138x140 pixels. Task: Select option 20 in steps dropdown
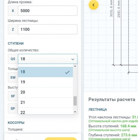click(x=46, y=92)
